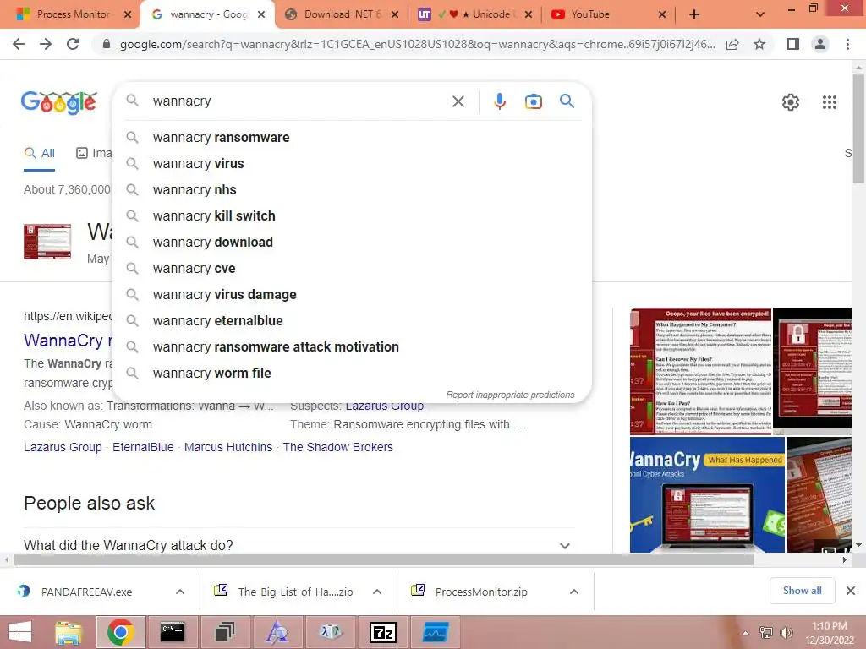The height and width of the screenshot is (649, 866).
Task: Choose suggestion wannacry eternalblue
Action: [x=353, y=320]
